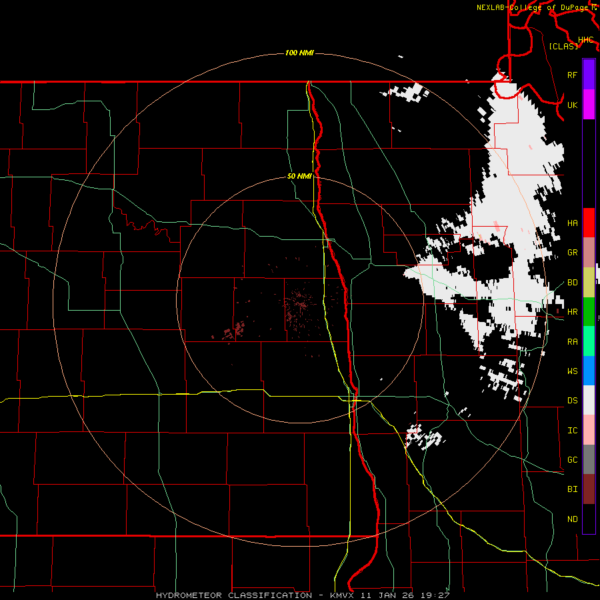Click the HA red legend swatch
Screen dimensions: 600x600
(589, 223)
